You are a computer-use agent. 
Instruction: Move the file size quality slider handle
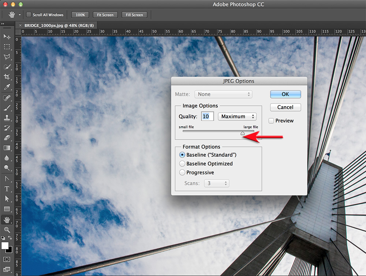coord(243,133)
